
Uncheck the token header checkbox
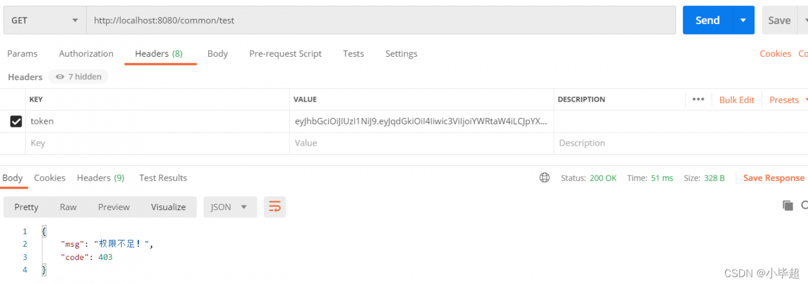coord(16,122)
